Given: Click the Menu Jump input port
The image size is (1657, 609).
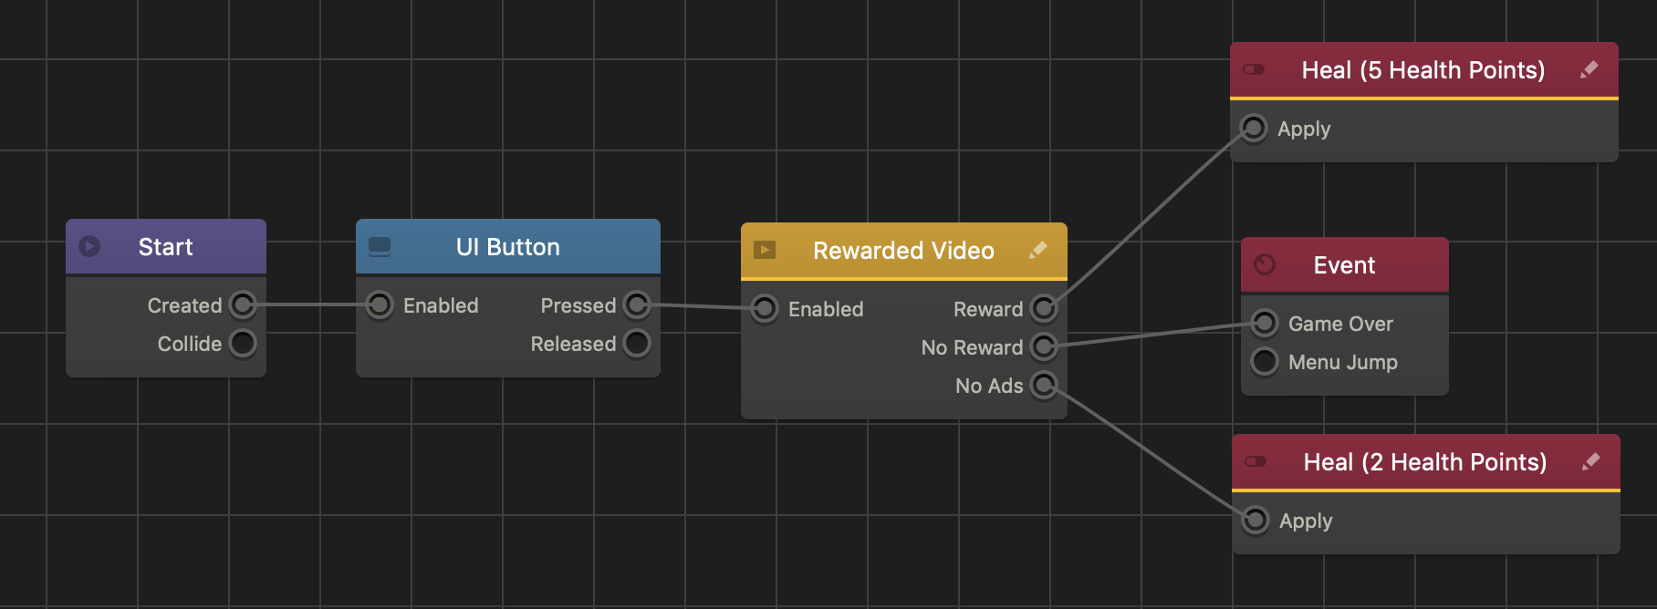Looking at the screenshot, I should [1265, 362].
